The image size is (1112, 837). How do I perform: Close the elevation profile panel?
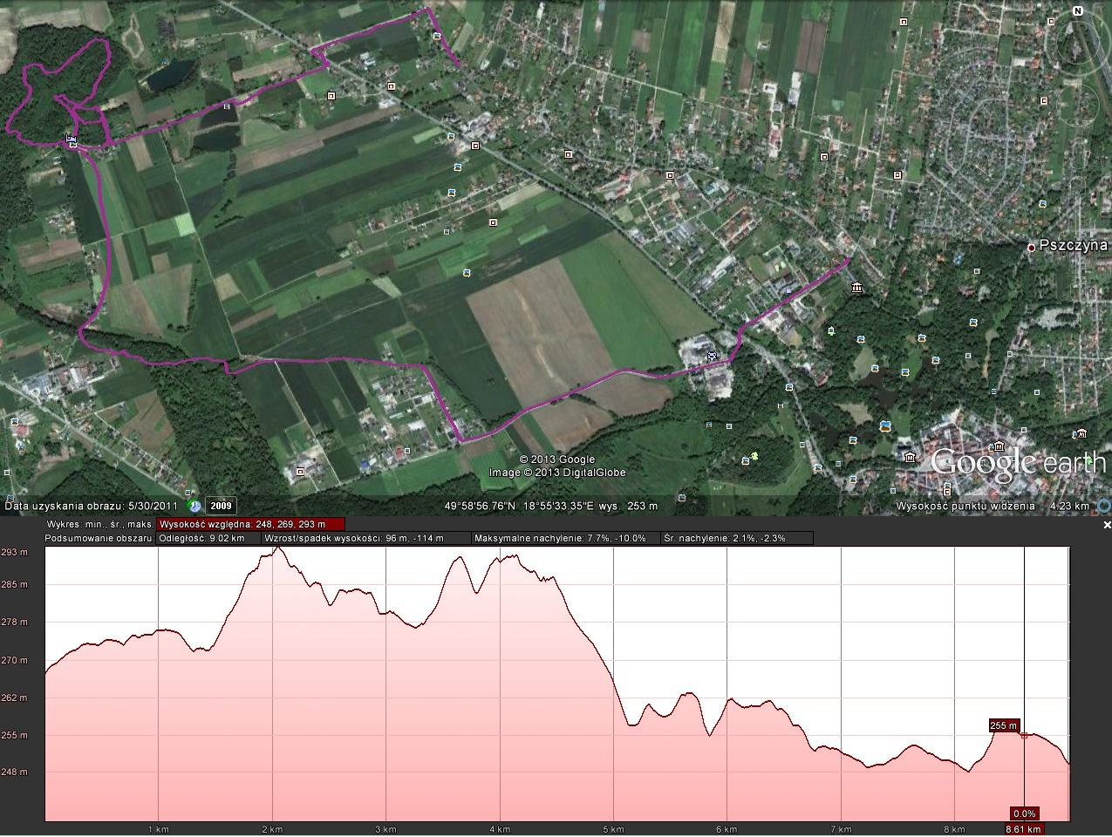(x=1107, y=525)
